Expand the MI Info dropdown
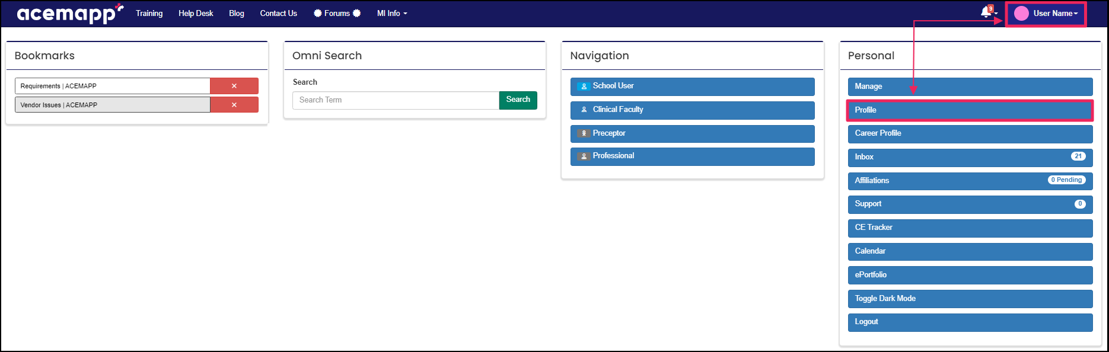 tap(392, 13)
